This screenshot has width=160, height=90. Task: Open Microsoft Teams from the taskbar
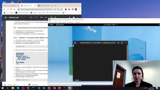pyautogui.click(x=44, y=88)
